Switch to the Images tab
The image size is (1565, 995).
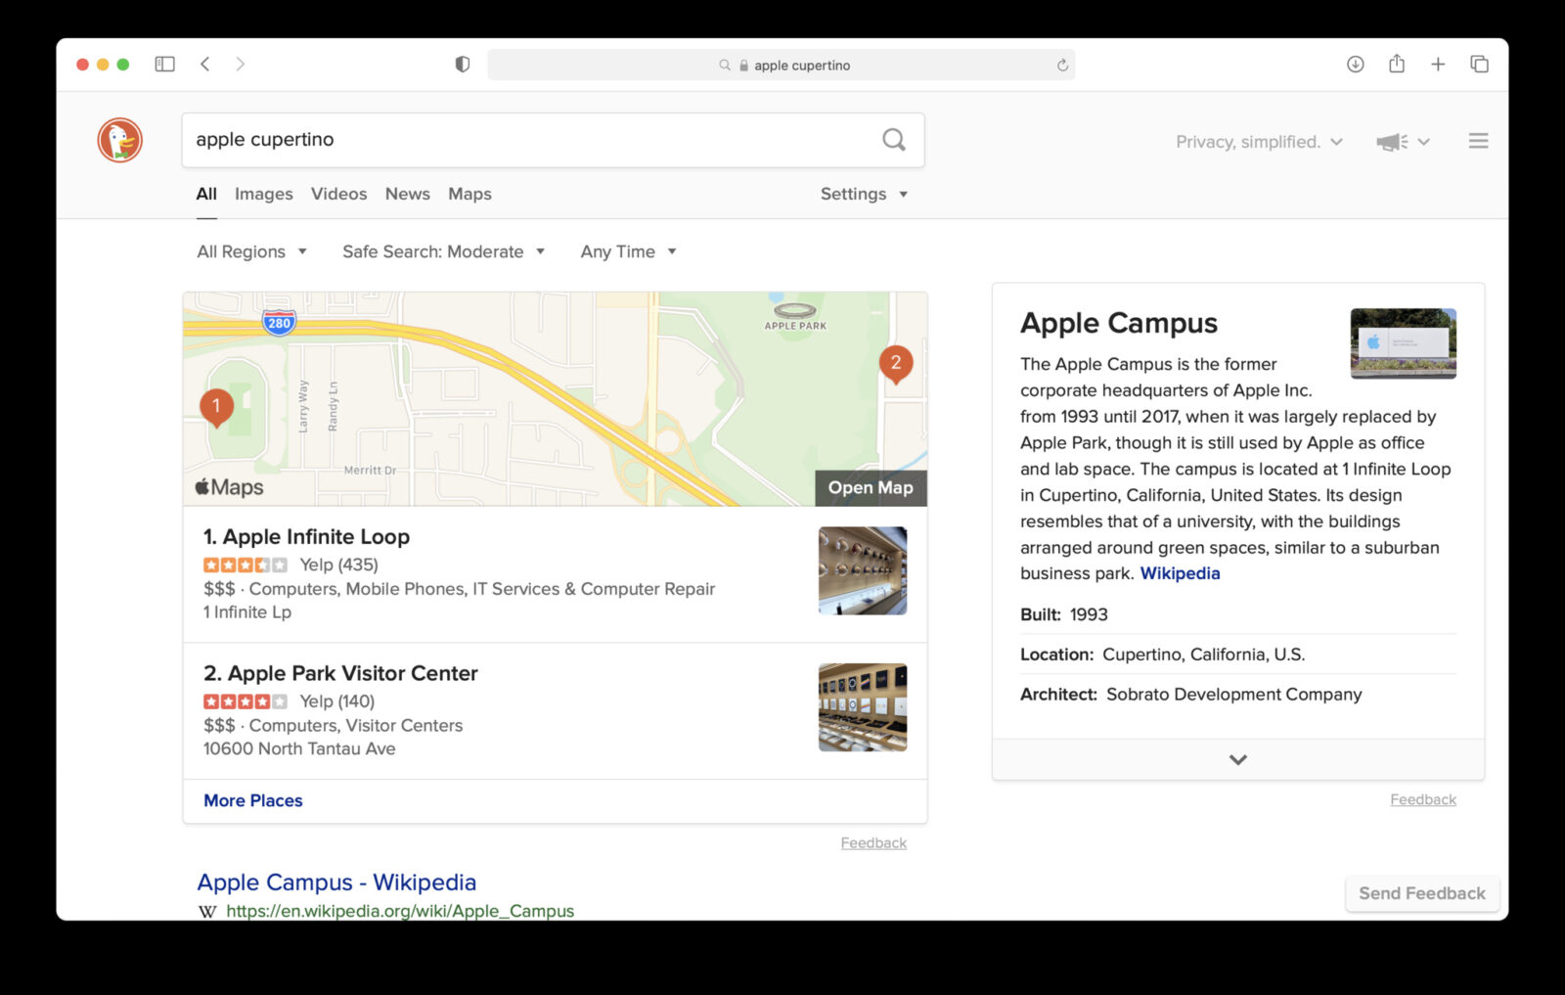pos(263,194)
